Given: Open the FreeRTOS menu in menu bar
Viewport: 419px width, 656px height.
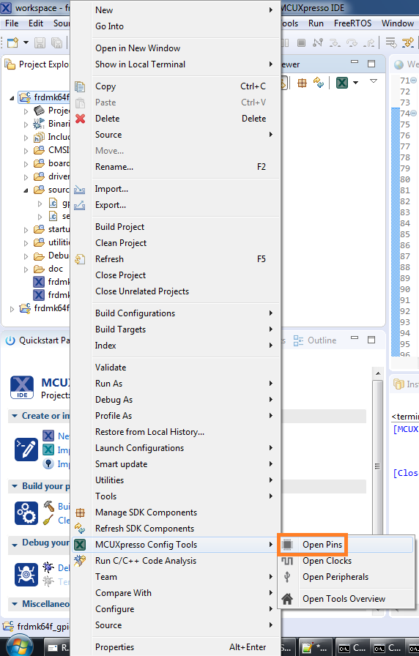Looking at the screenshot, I should 352,23.
